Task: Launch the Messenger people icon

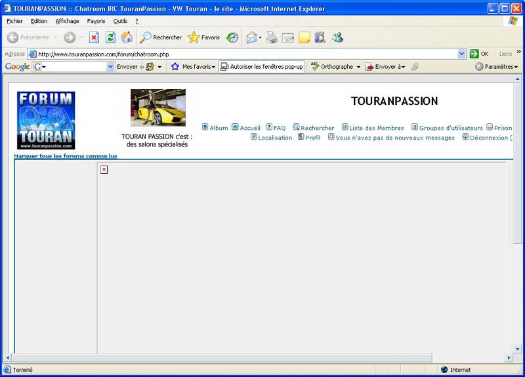Action: pos(337,37)
